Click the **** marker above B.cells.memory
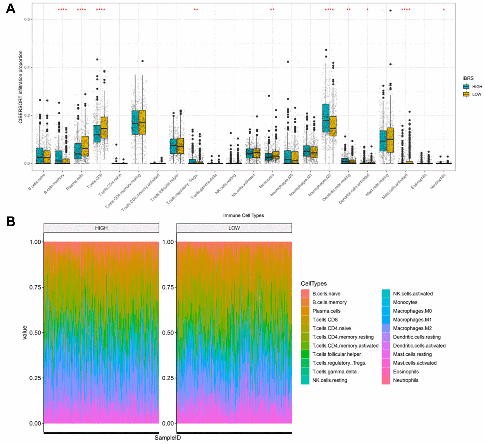The image size is (485, 444). (x=62, y=10)
